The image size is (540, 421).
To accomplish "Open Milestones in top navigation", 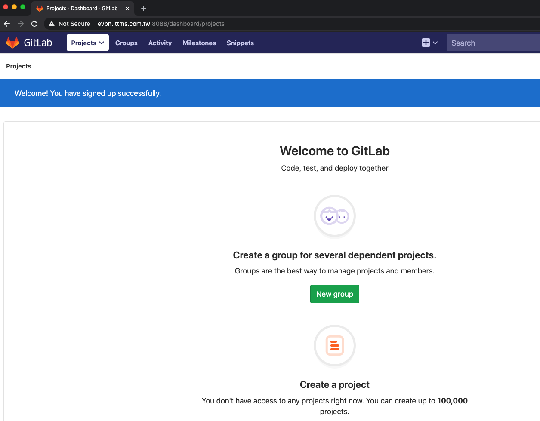I will [x=199, y=43].
